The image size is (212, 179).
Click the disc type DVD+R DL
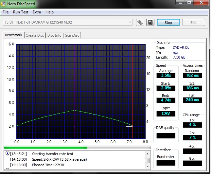(x=181, y=47)
